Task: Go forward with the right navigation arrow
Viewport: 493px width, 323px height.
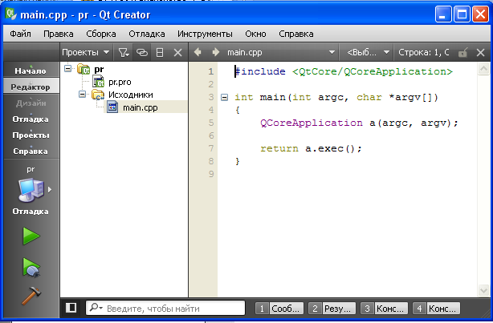Action: [x=216, y=52]
